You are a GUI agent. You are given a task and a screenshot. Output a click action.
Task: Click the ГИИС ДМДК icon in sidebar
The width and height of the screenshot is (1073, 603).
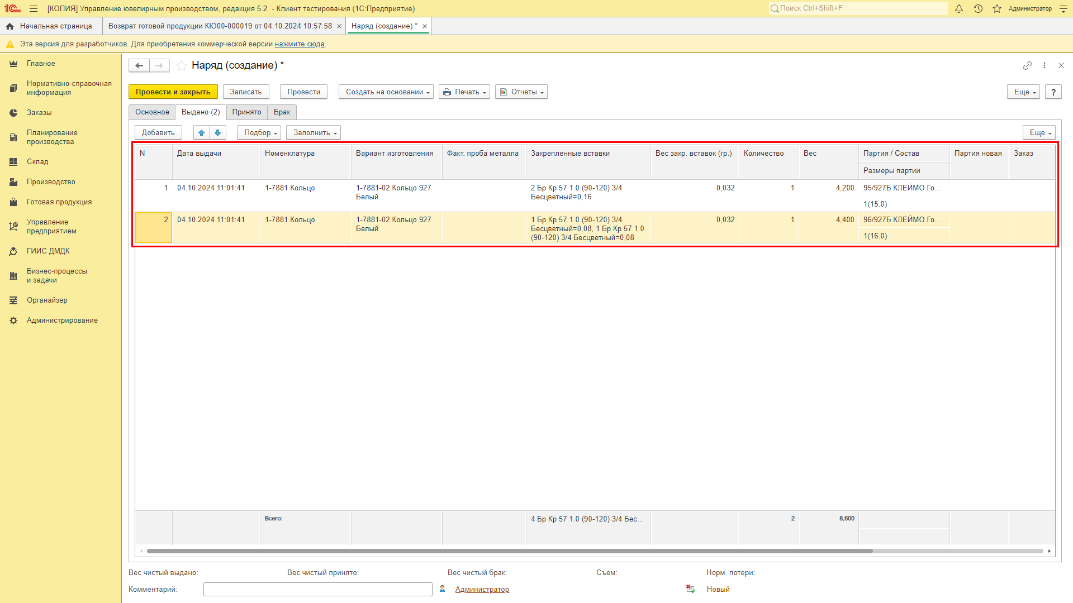tap(13, 251)
